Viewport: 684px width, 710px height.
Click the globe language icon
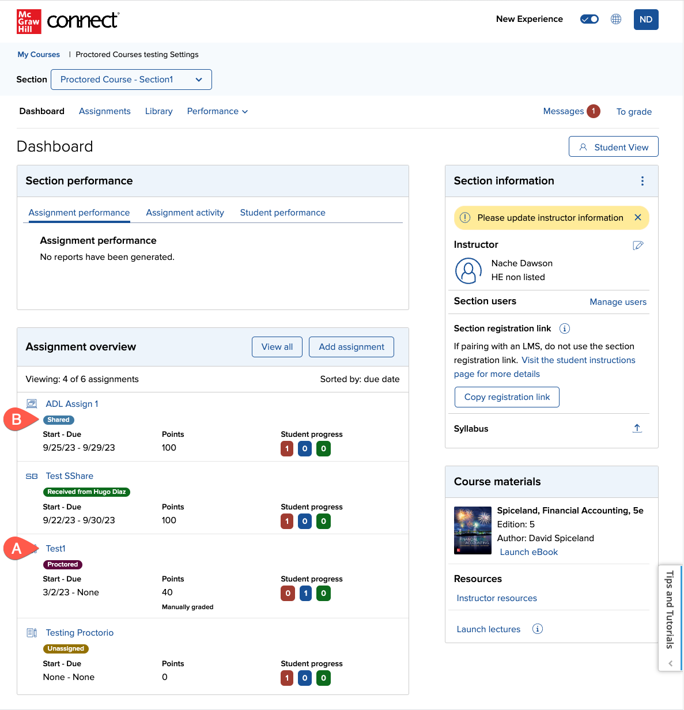616,19
